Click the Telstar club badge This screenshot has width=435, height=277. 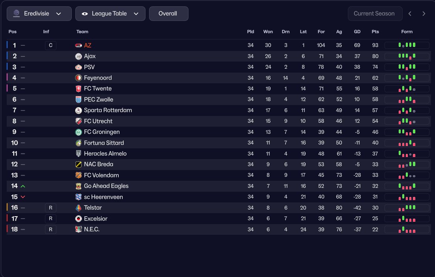[78, 208]
